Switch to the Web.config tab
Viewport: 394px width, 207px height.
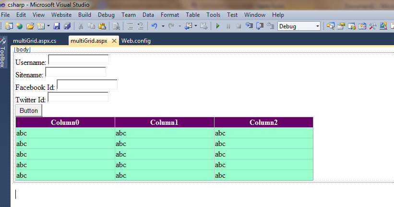136,41
